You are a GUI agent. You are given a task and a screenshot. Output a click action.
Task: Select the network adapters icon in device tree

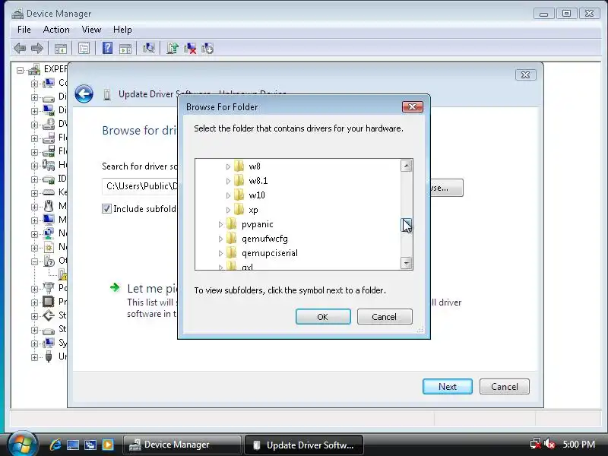pos(49,233)
